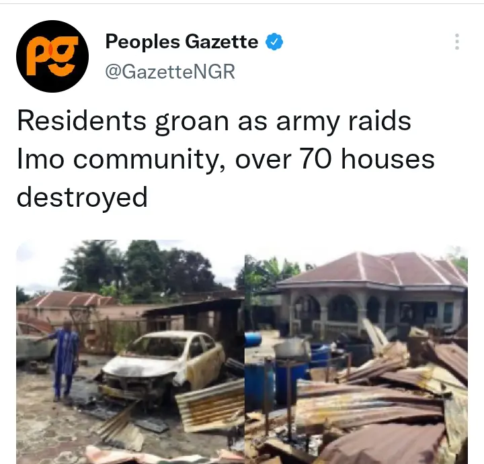Click the burnt-out car in left photo
Screen dimensions: 484x464
162,366
